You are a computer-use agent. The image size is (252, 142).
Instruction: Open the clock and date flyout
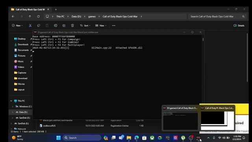point(237,138)
